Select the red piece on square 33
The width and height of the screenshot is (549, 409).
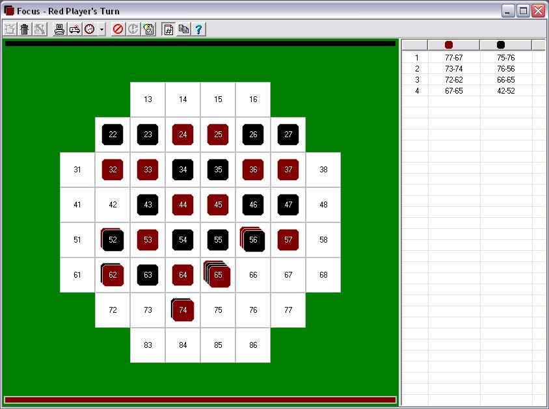(148, 169)
